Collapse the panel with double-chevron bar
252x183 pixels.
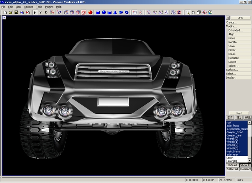point(240,18)
